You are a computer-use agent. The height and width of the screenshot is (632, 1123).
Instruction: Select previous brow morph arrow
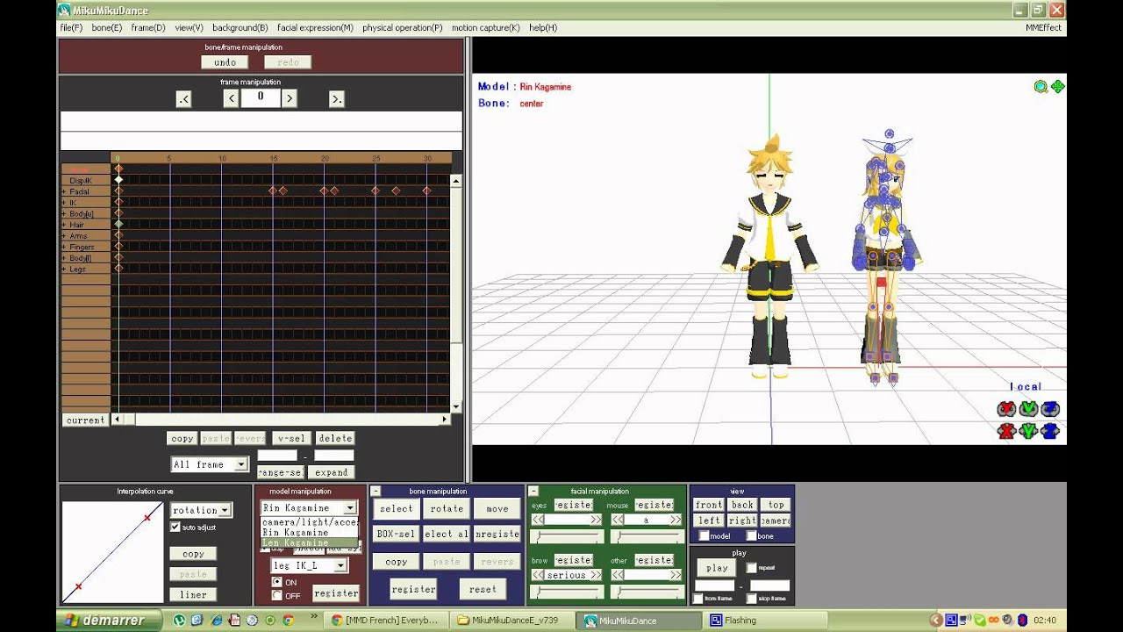tap(537, 575)
